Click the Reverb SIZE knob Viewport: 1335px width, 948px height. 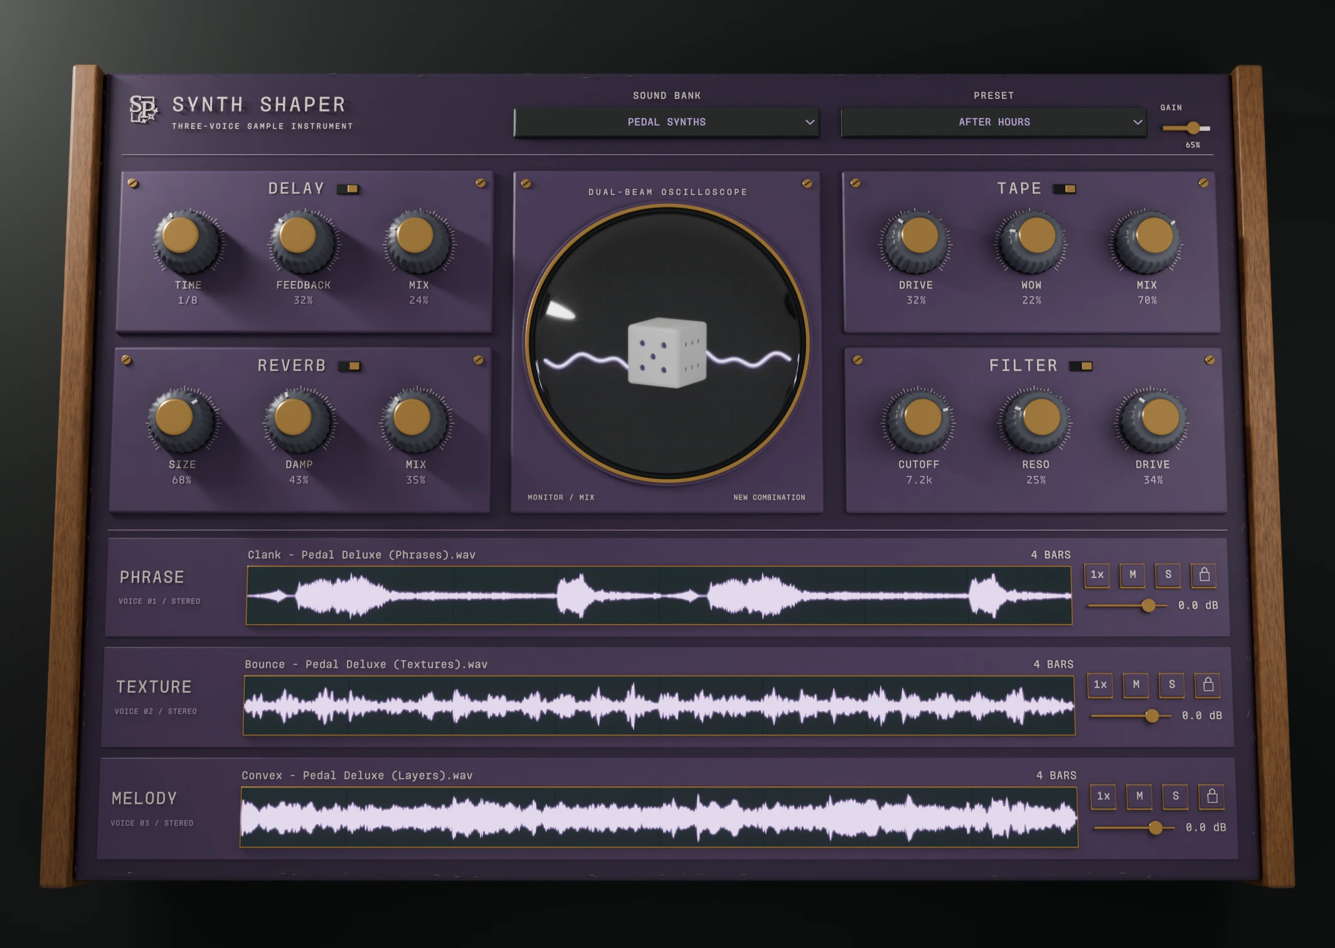pos(182,419)
